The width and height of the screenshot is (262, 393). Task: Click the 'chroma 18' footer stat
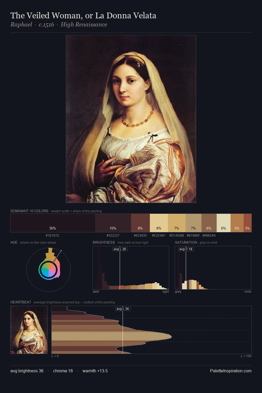pyautogui.click(x=63, y=371)
